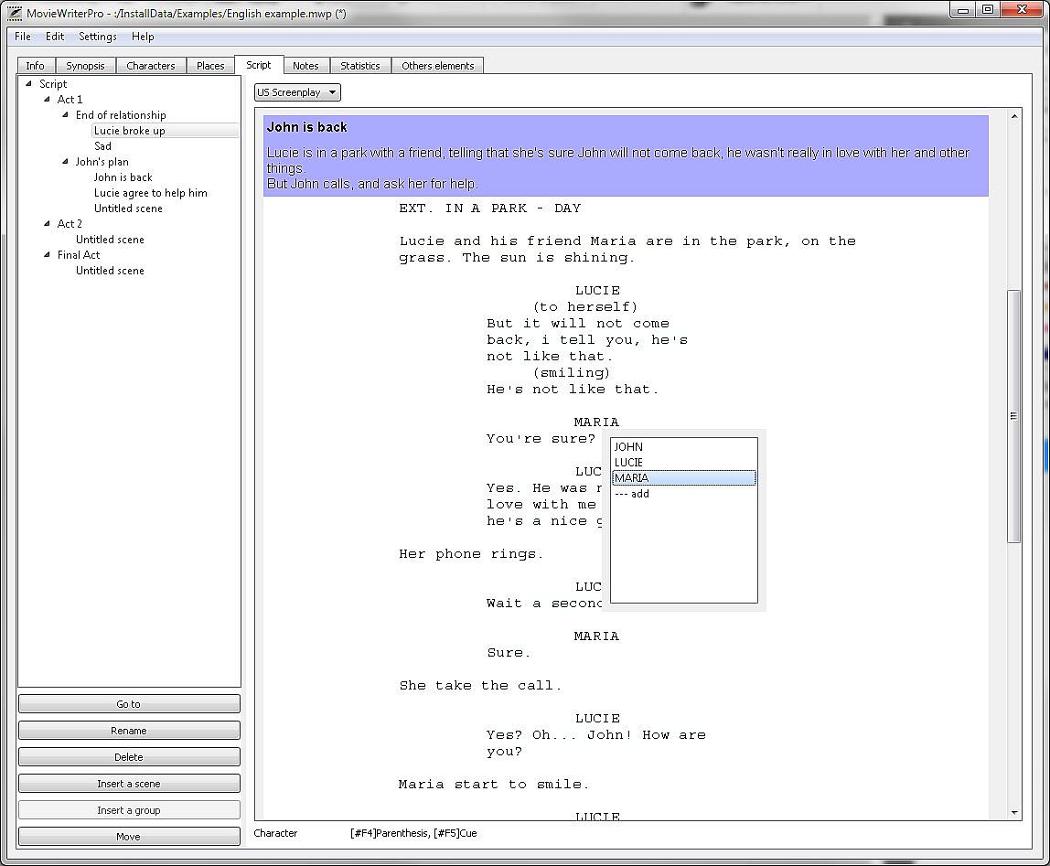Click the scroll down arrow in script pane
This screenshot has height=866, width=1050.
pos(1014,812)
